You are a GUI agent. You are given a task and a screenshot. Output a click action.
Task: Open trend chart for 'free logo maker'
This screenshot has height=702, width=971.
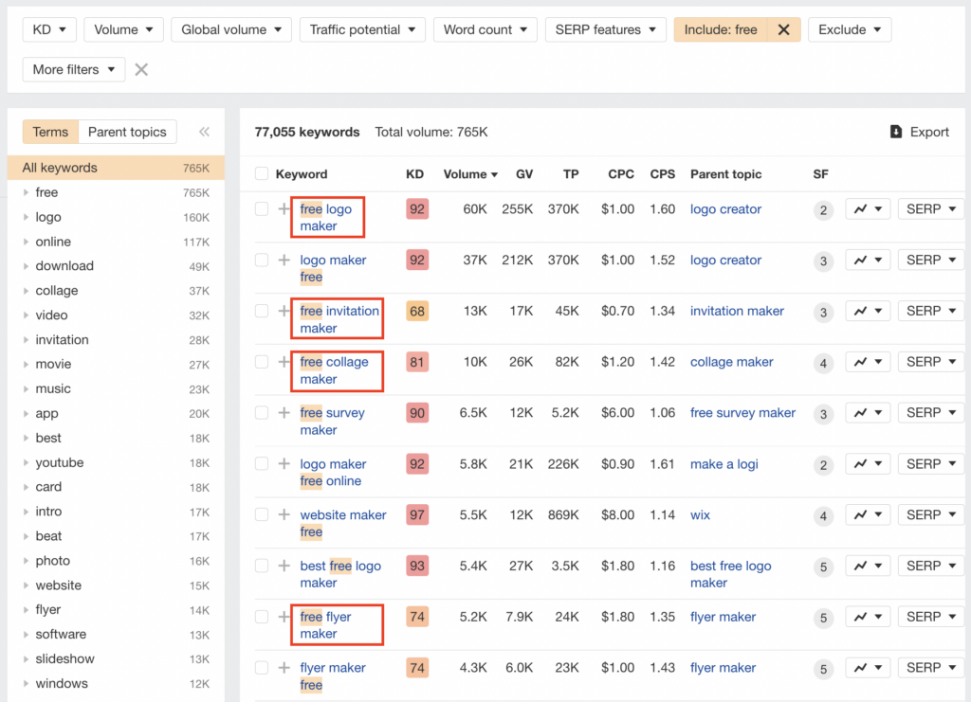tap(868, 209)
